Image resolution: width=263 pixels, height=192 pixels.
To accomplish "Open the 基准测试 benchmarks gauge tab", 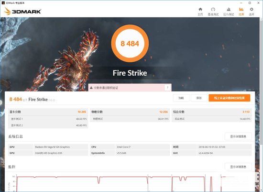I will [x=213, y=11].
